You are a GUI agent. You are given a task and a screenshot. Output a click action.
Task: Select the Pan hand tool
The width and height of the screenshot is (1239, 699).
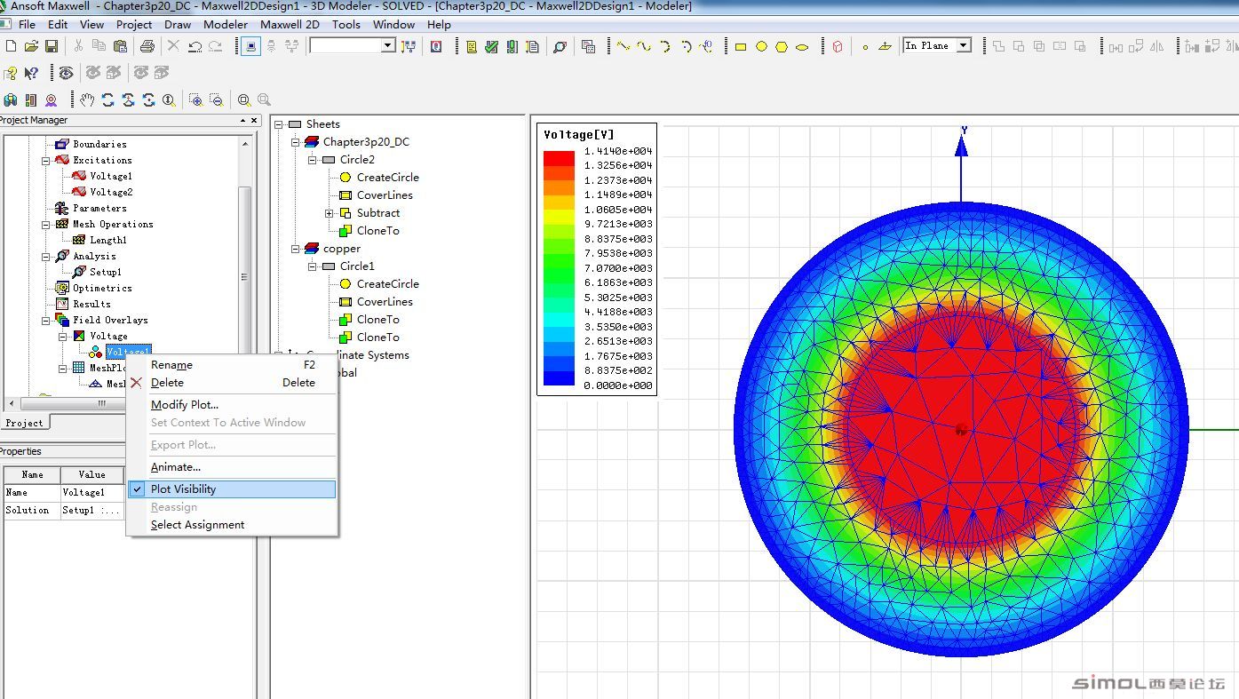pos(87,99)
